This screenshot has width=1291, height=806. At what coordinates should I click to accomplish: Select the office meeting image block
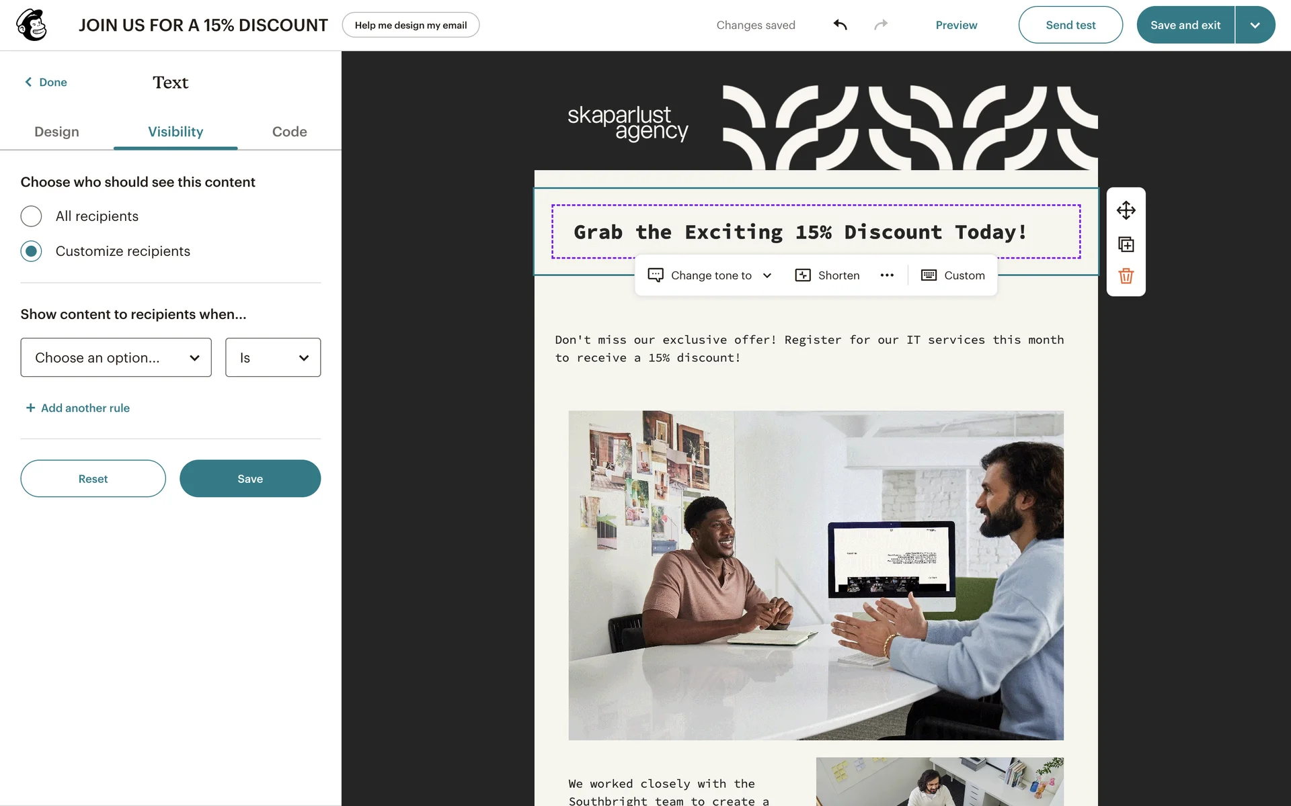pyautogui.click(x=816, y=576)
